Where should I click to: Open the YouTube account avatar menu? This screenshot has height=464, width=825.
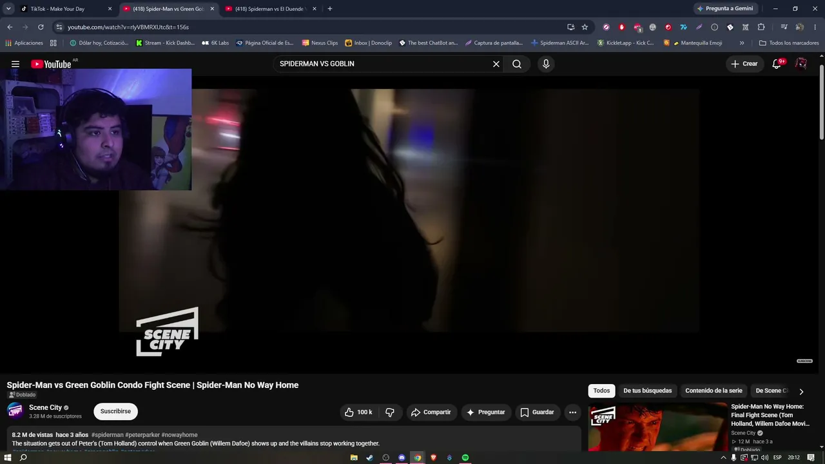[801, 64]
